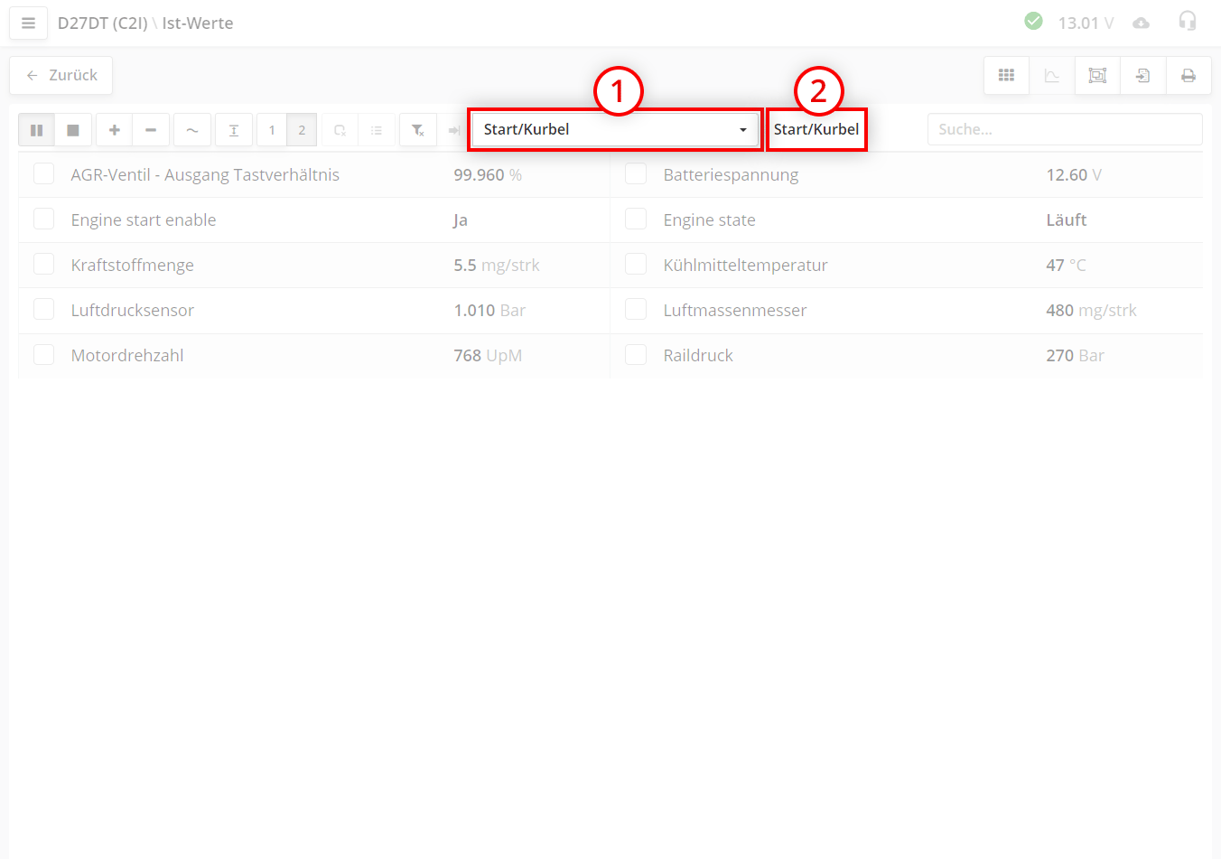This screenshot has height=859, width=1221.
Task: Click the minus icon in toolbar
Action: coord(151,130)
